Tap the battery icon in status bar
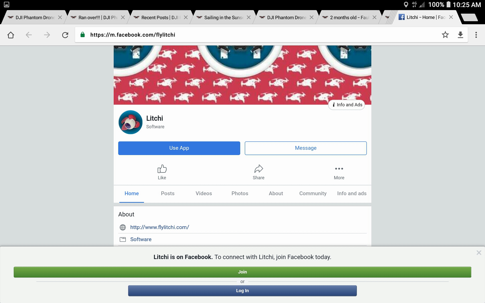The height and width of the screenshot is (303, 485). tap(448, 5)
